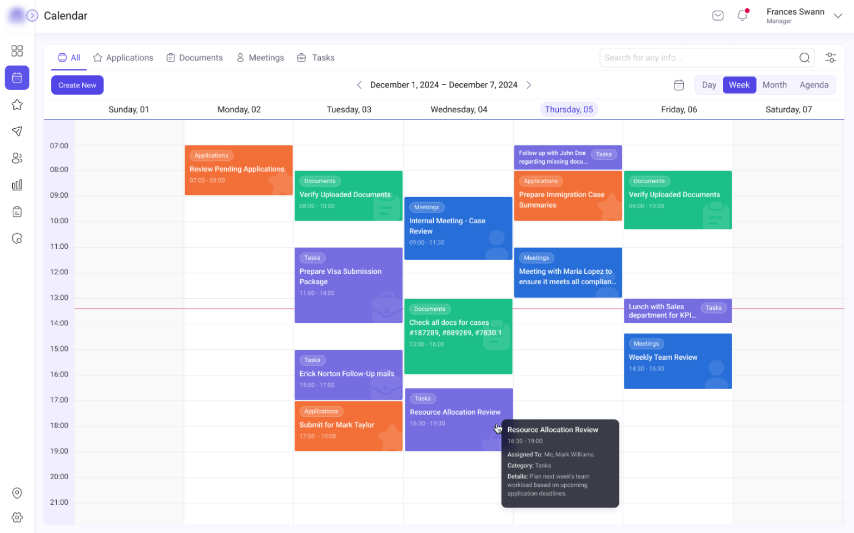This screenshot has height=533, width=854.
Task: Open the mail inbox icon
Action: (x=718, y=16)
